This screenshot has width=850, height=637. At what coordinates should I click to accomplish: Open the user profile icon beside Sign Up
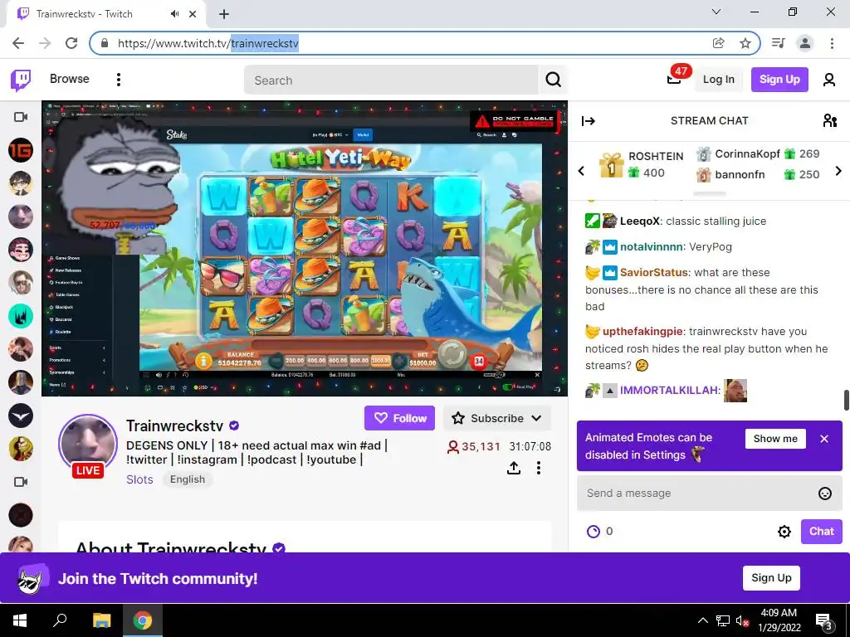click(x=829, y=80)
